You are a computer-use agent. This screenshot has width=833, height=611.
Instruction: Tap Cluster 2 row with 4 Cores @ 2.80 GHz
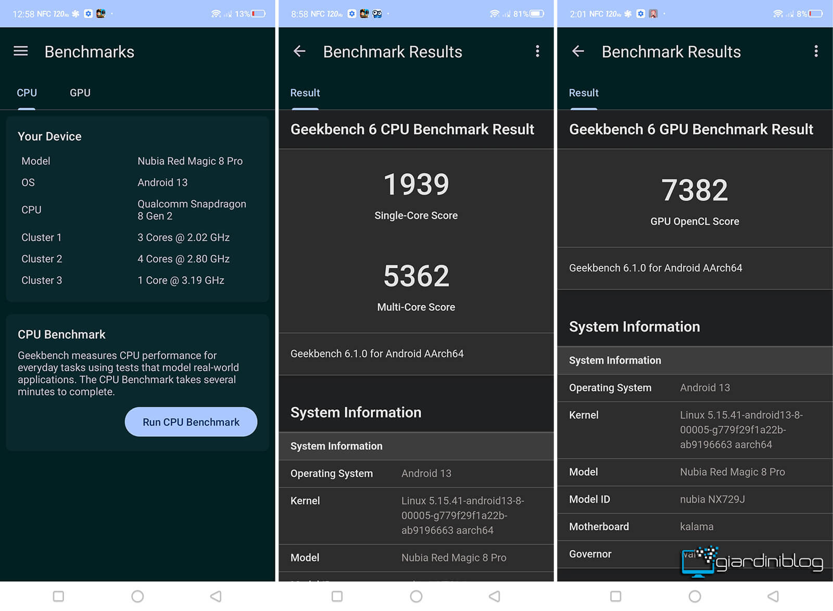point(137,258)
